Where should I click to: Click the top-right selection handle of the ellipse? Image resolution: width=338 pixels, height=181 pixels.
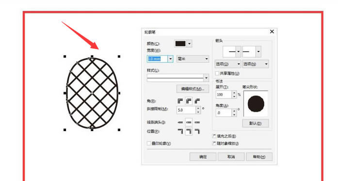coord(119,56)
